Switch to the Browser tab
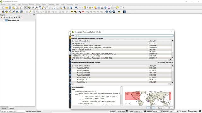Viewport: 202px width, 113px height. point(4,108)
